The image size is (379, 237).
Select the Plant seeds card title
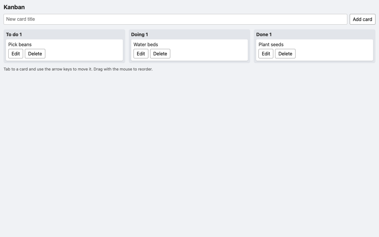coord(271,44)
